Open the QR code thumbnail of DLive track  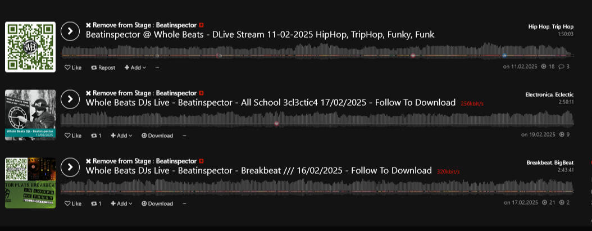click(30, 47)
